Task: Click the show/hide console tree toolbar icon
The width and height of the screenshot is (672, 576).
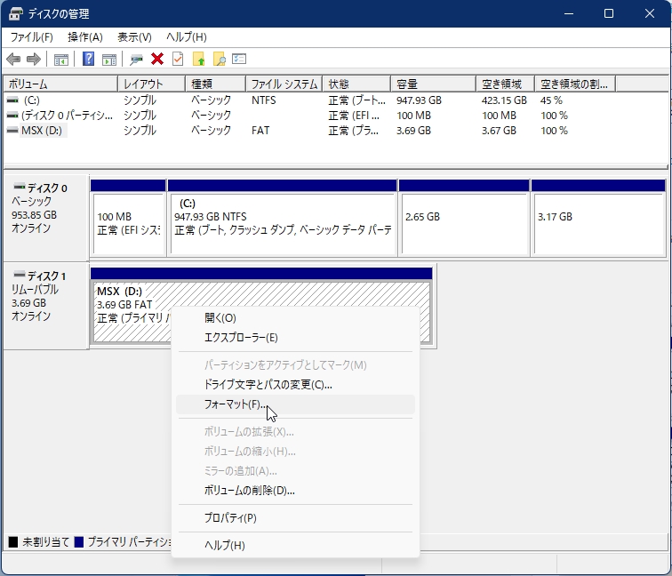Action: point(61,59)
